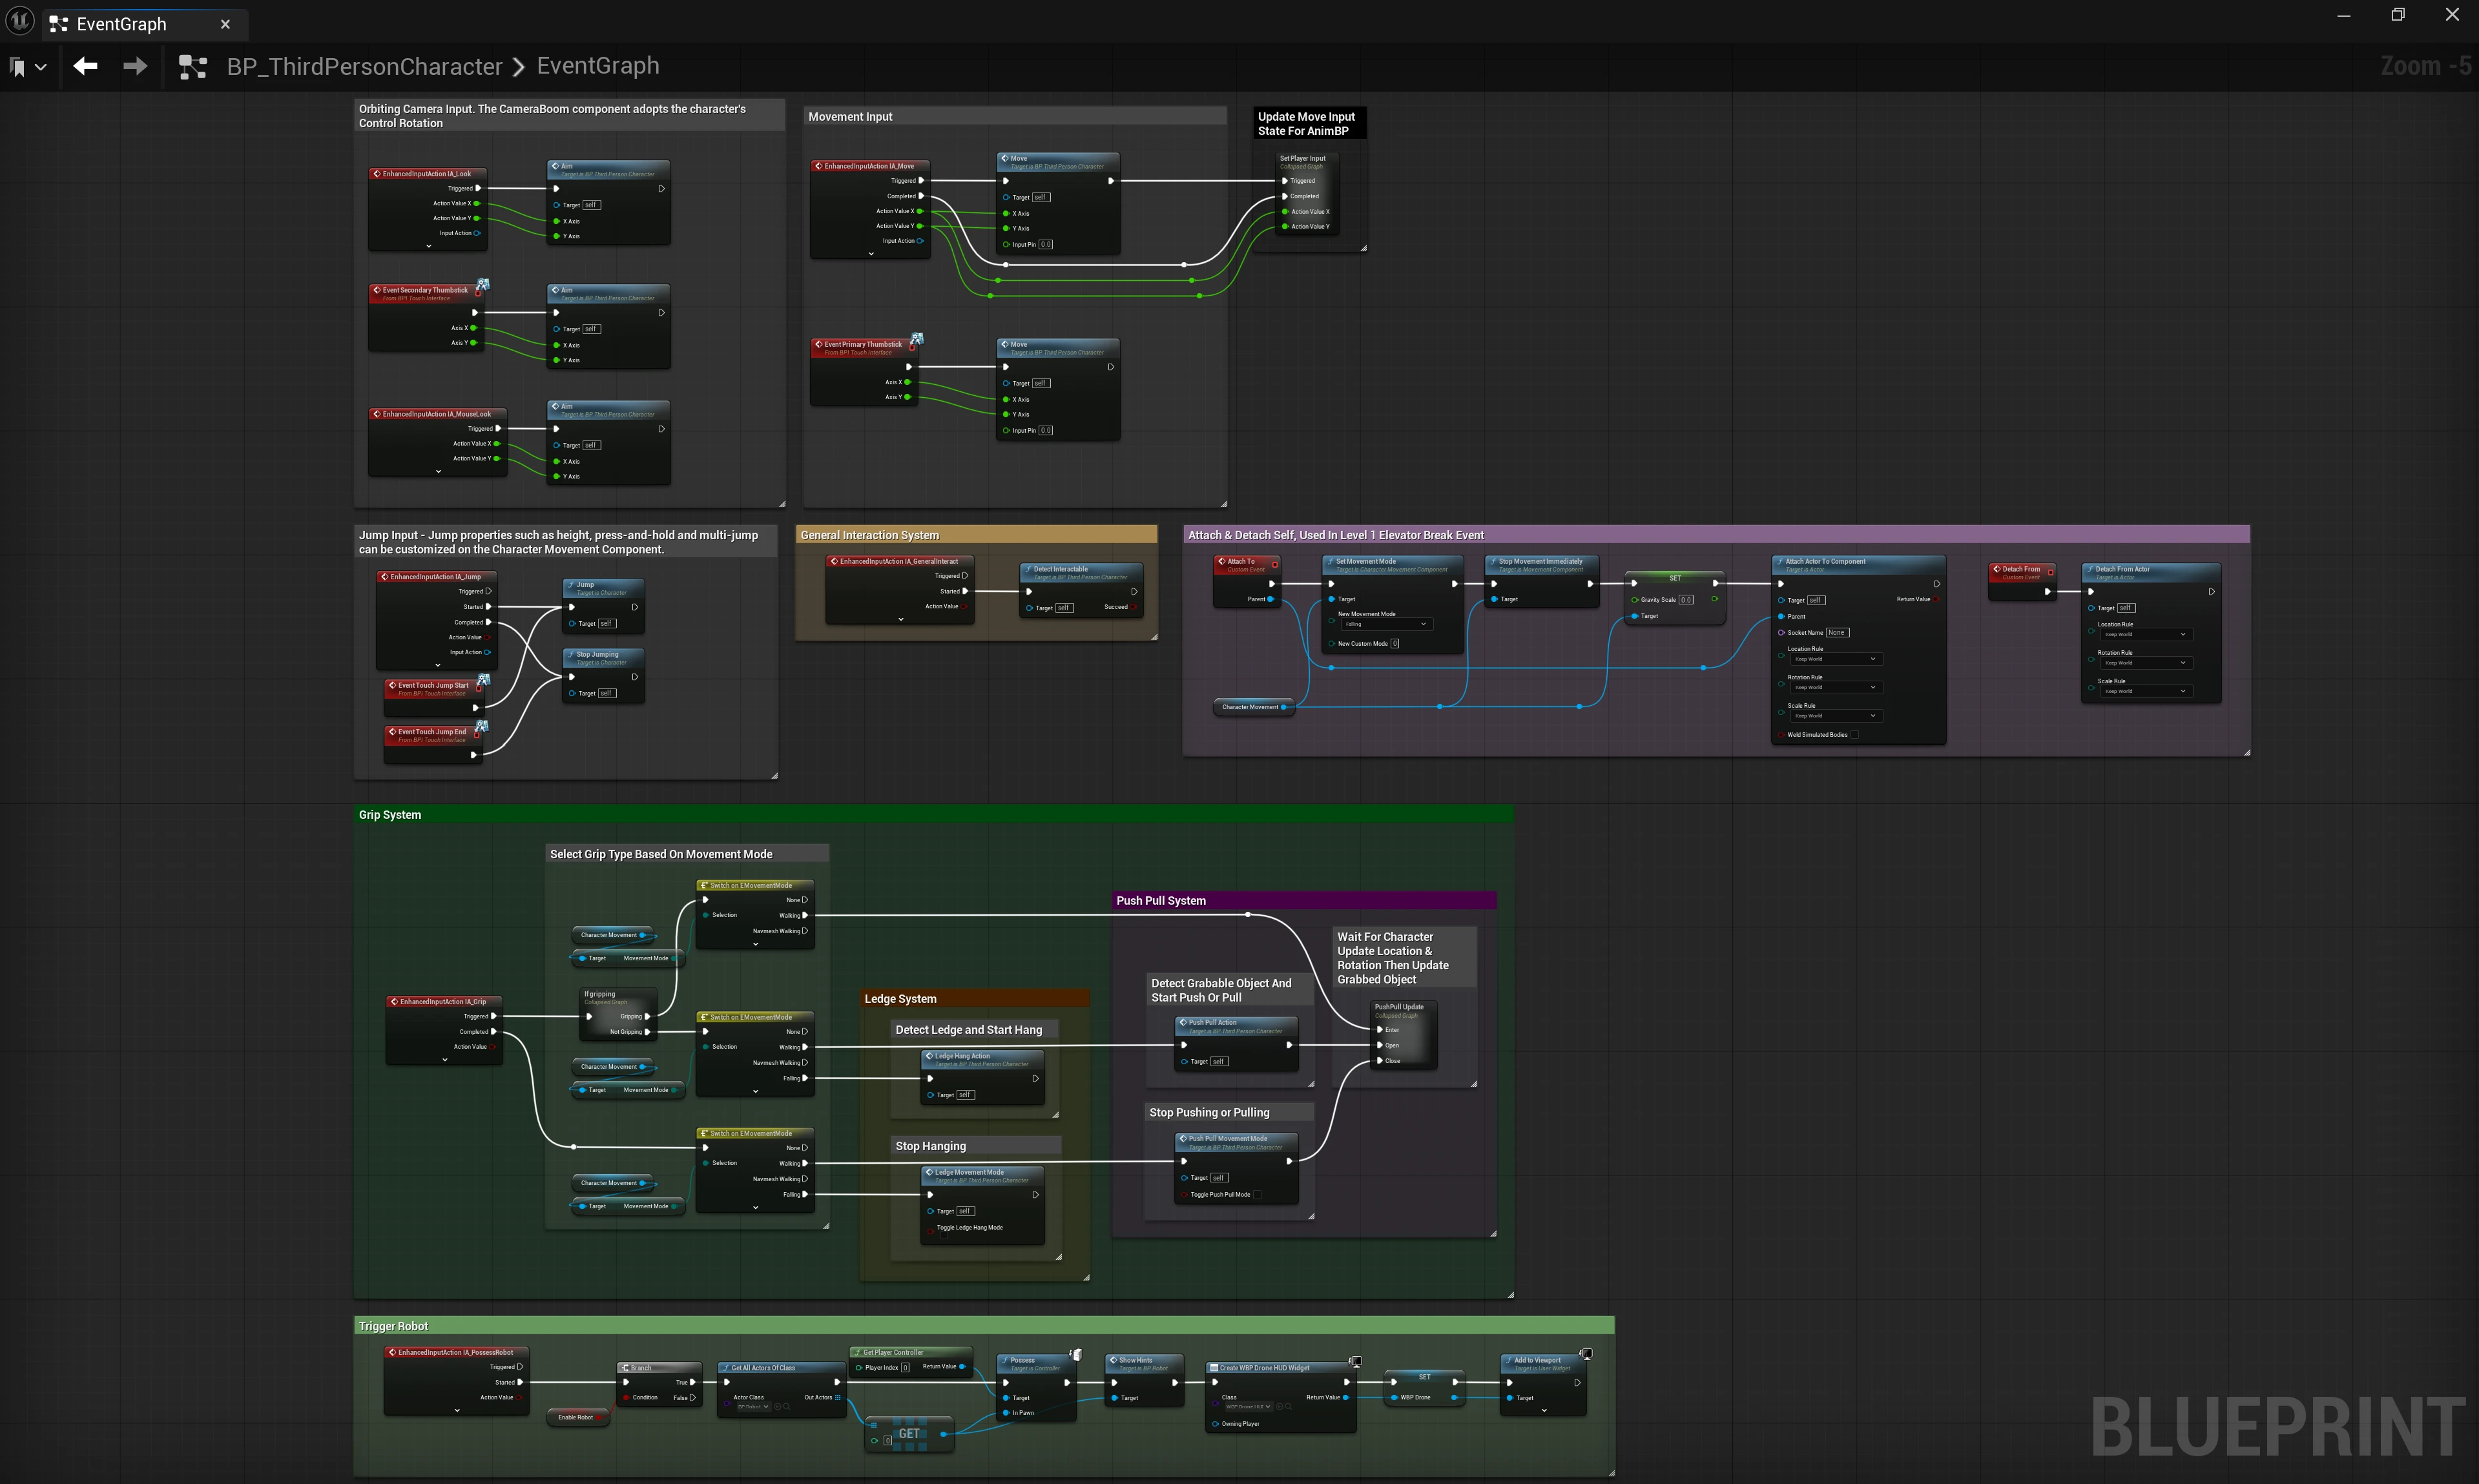Switch to the EventGraph tab

[120, 23]
